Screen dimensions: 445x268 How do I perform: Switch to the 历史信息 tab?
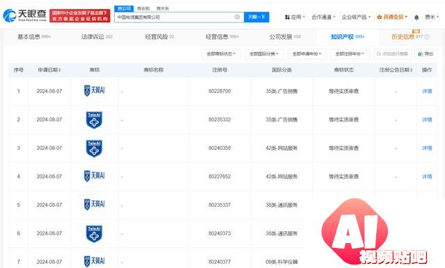click(407, 37)
